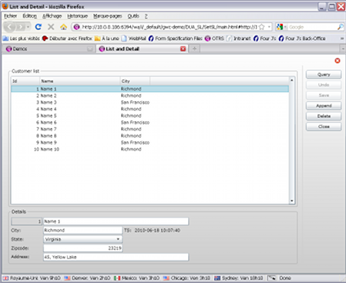Click Denver clock in status bar
Viewport: 346px width, 283px height.
pos(87,278)
